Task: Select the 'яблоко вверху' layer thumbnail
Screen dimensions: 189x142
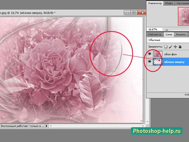Action: click(158, 62)
